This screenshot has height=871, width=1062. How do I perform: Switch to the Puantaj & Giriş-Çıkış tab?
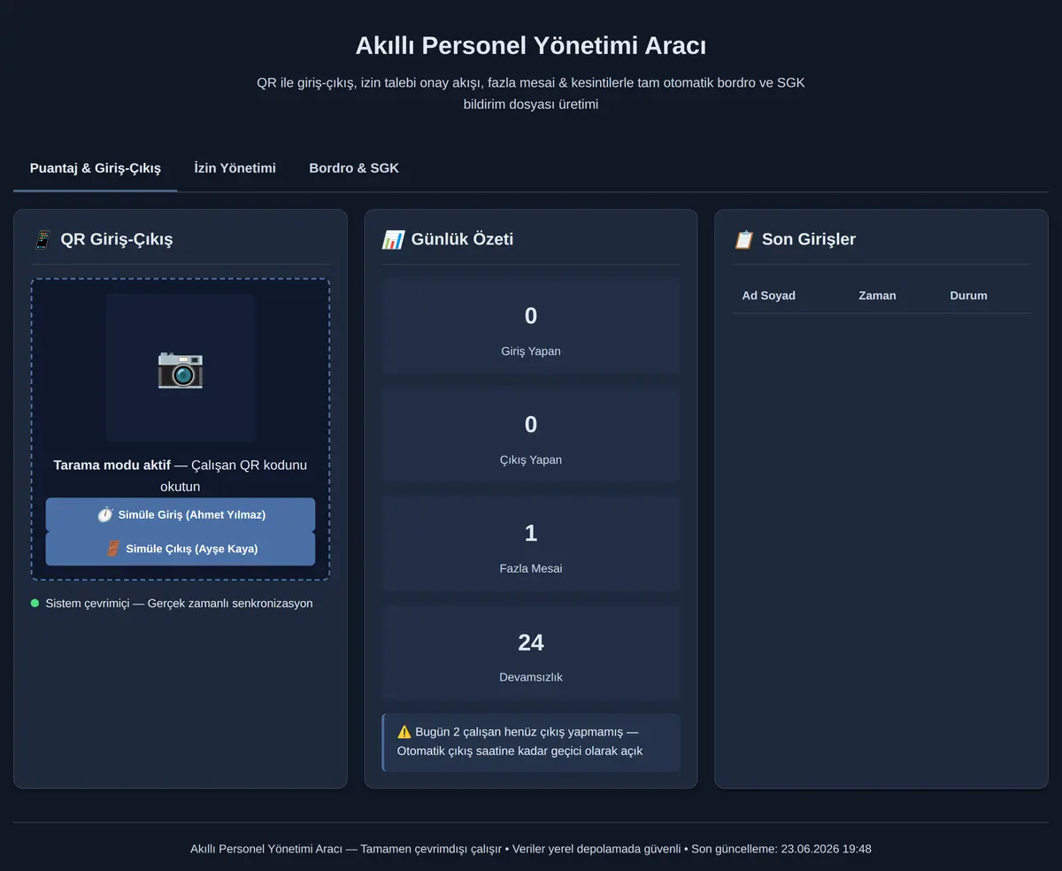click(x=96, y=168)
